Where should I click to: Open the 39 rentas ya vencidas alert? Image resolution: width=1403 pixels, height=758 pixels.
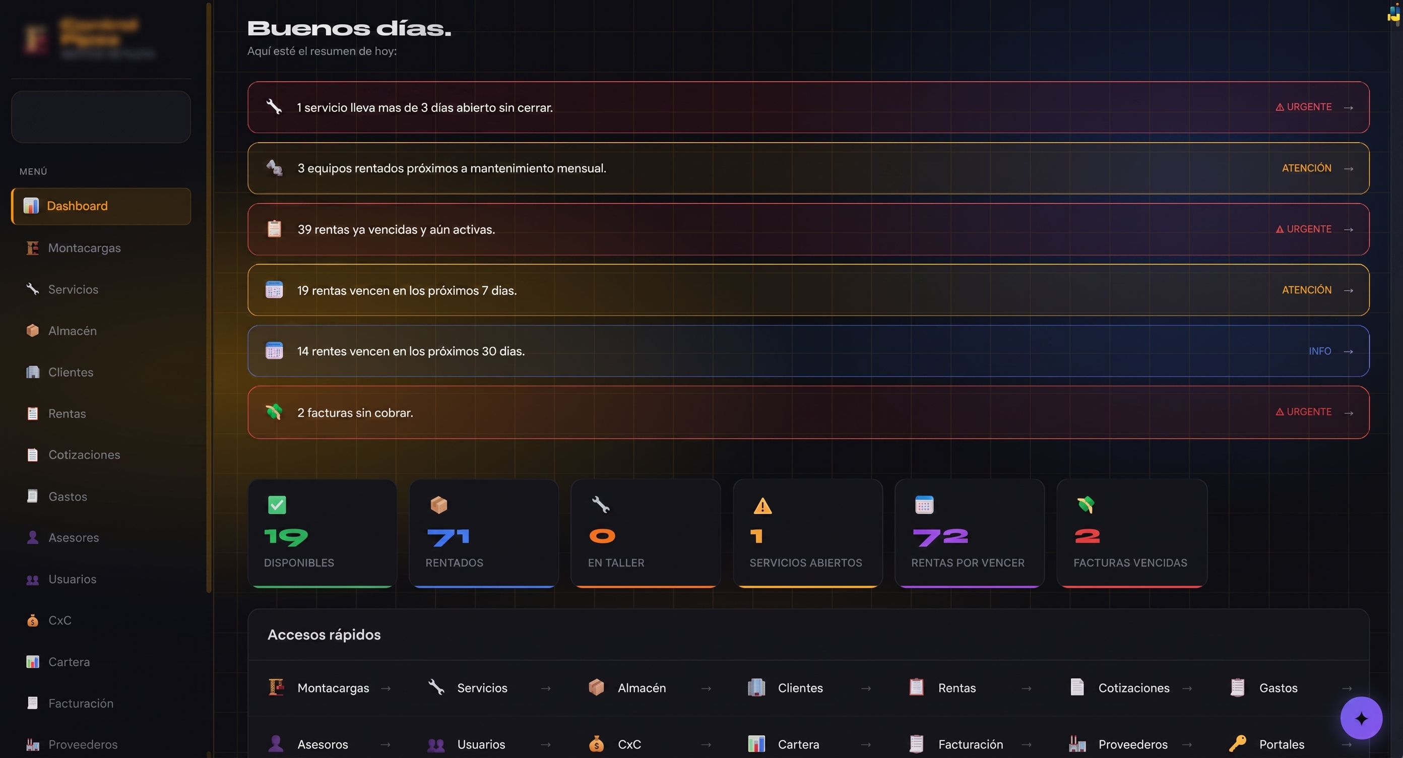[808, 229]
